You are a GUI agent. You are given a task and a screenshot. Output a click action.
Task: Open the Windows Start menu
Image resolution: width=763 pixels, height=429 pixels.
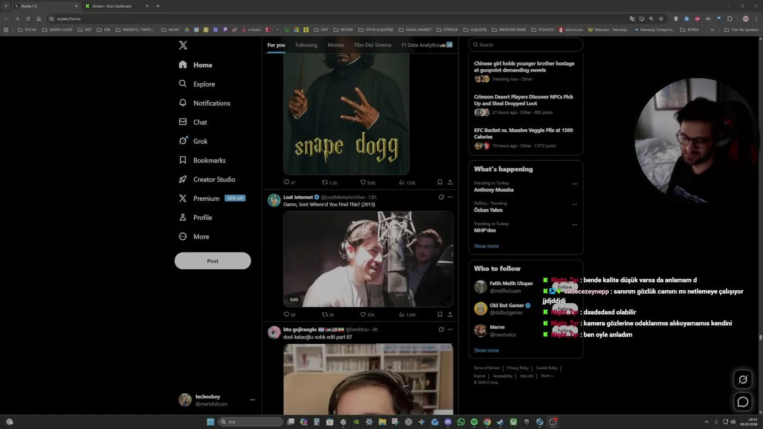coord(210,422)
